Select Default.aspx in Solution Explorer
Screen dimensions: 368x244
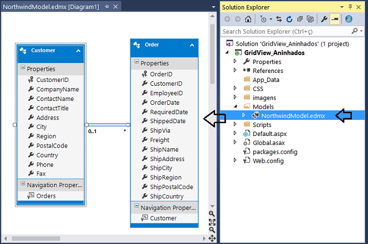coord(269,134)
